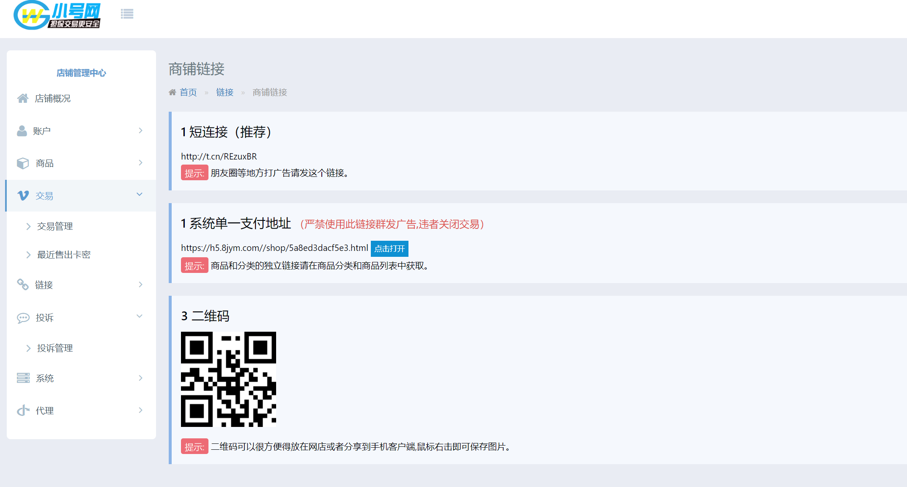Expand the 系统 menu arrow

140,378
